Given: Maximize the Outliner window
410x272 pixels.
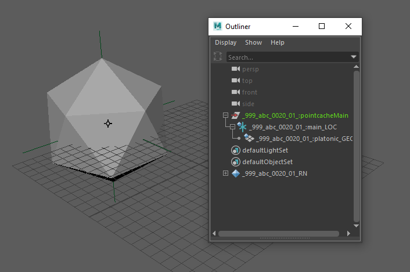Looking at the screenshot, I should [322, 26].
